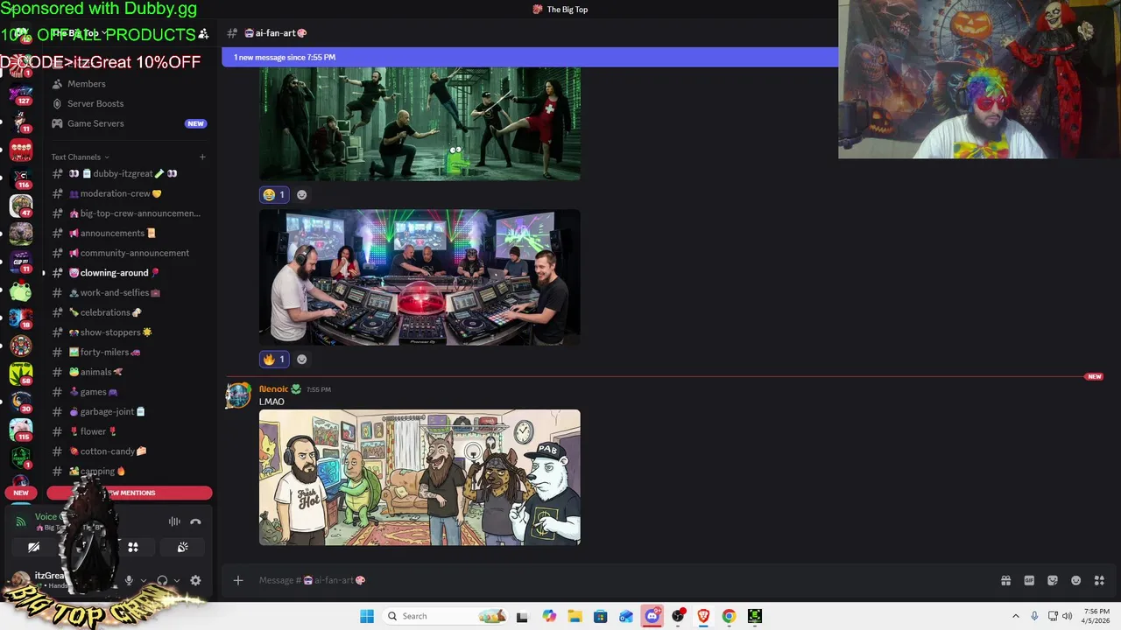The height and width of the screenshot is (630, 1121).
Task: Switch to the games channel
Action: coord(130,392)
